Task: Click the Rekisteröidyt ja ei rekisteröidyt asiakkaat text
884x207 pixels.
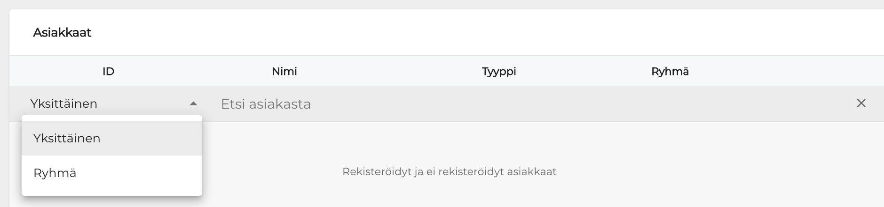Action: pos(449,172)
